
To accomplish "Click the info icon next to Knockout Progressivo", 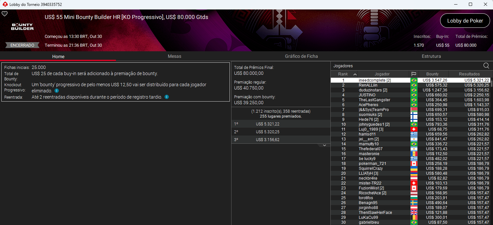I will 56,91.
